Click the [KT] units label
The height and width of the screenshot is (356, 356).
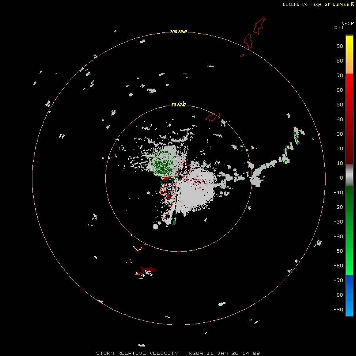(337, 27)
